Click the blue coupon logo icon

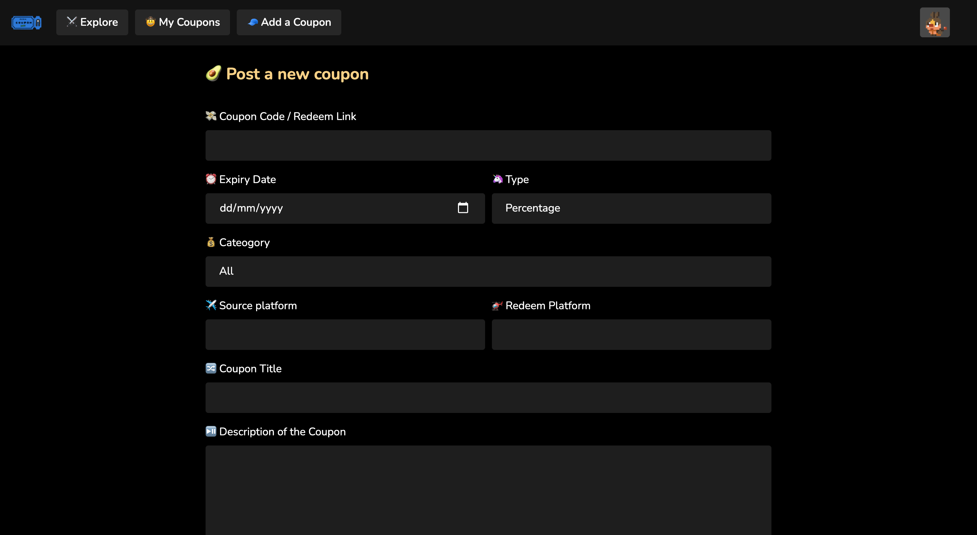click(x=26, y=22)
